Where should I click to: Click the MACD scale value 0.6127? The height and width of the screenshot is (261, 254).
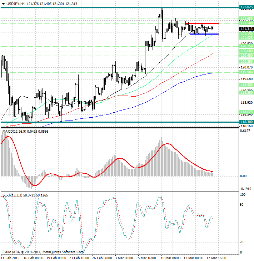(x=245, y=131)
